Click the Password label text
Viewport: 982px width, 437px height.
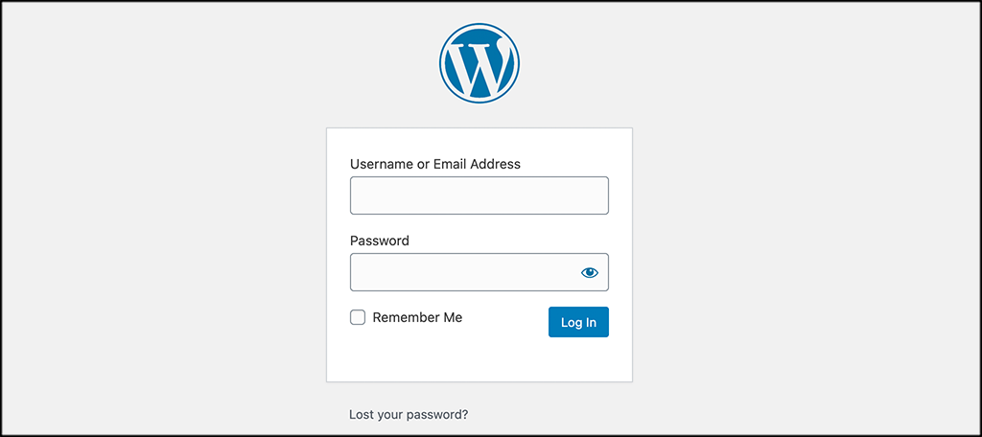[x=380, y=241]
